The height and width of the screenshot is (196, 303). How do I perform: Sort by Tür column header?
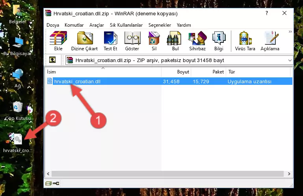[258, 72]
